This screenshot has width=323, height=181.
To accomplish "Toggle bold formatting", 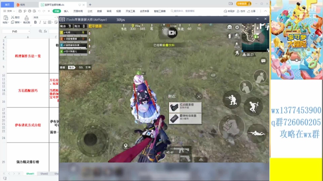I will click(35, 22).
